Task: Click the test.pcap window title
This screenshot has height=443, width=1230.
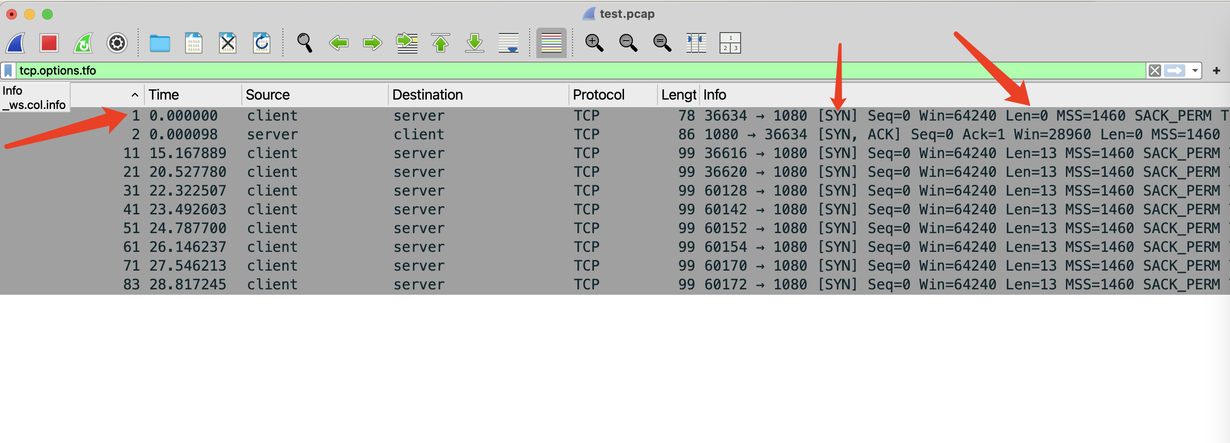Action: [627, 14]
